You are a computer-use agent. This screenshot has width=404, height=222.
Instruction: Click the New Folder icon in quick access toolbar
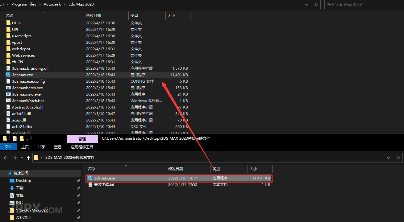click(22, 138)
